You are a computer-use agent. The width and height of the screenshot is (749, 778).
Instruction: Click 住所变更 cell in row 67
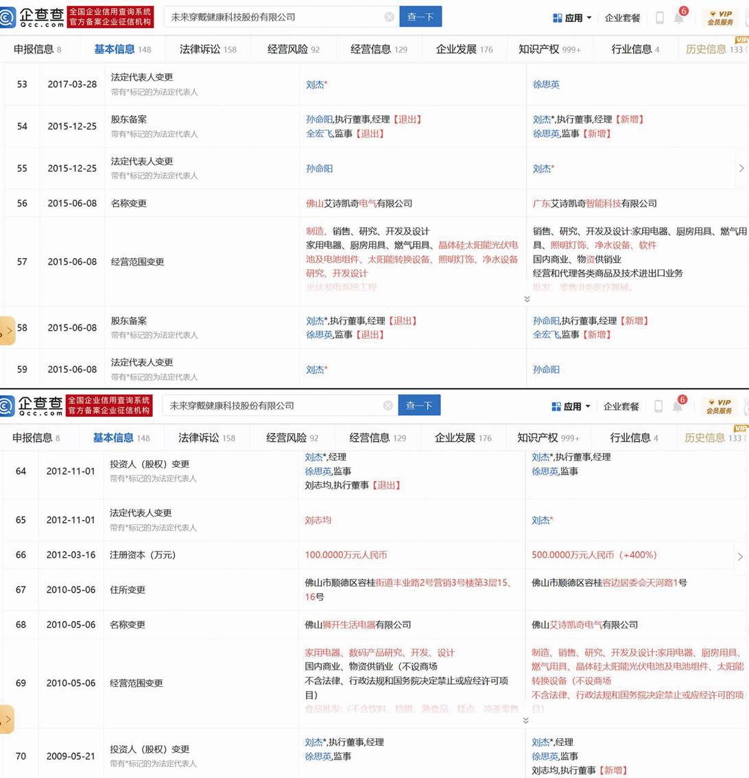point(128,589)
